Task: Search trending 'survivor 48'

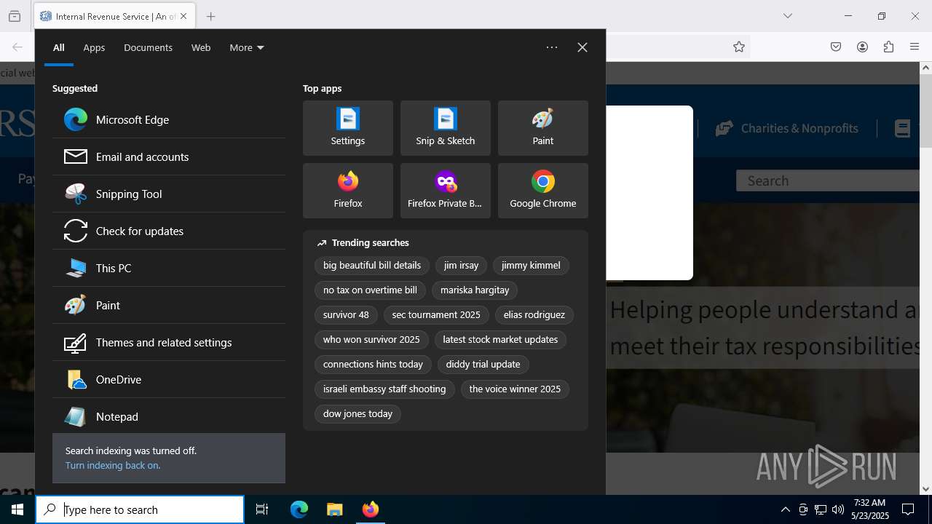Action: click(x=346, y=315)
